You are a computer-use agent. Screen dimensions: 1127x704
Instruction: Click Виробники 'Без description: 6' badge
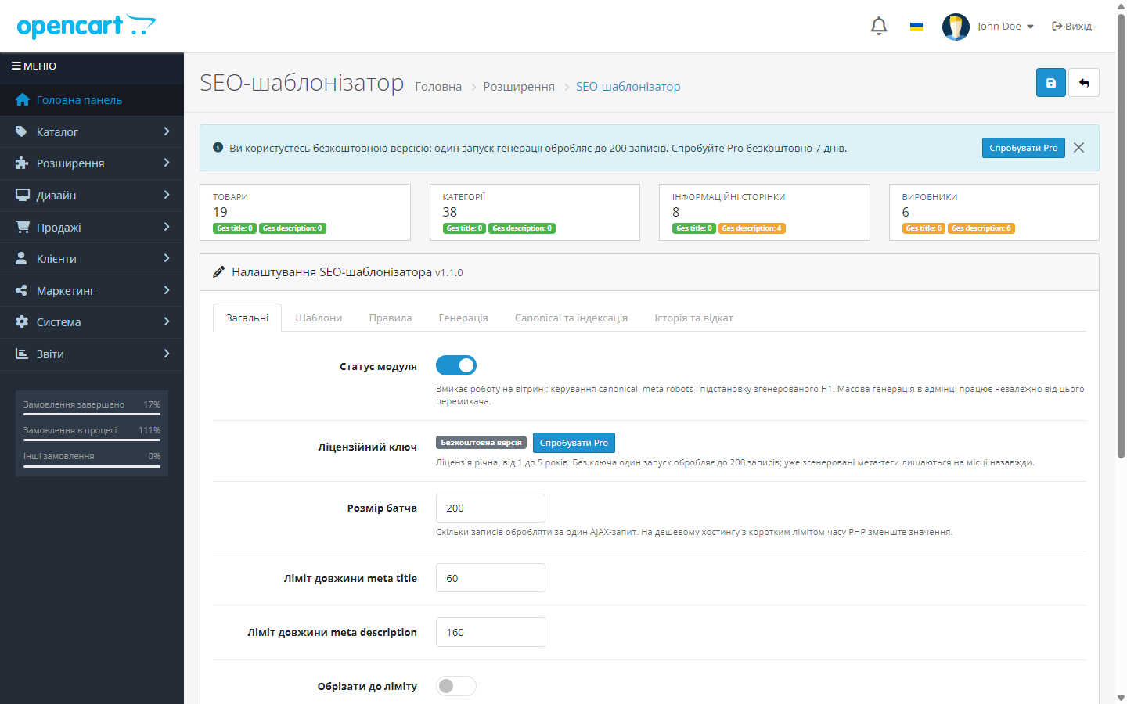[x=981, y=228]
